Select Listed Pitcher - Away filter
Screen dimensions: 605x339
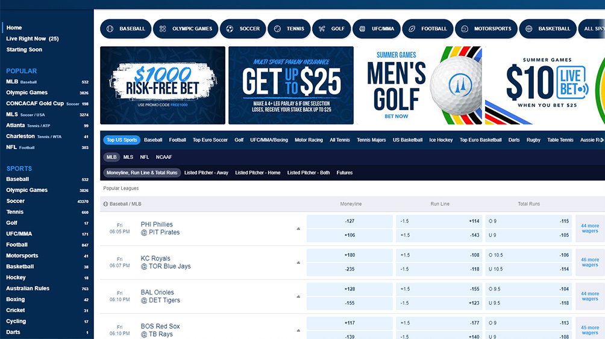[207, 173]
